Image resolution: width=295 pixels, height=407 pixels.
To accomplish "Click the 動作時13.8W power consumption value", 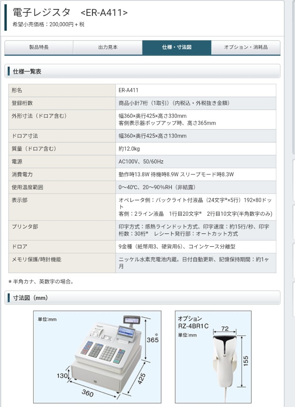I will pyautogui.click(x=176, y=174).
